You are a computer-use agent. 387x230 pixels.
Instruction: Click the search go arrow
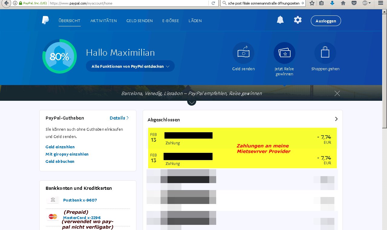coord(303,3)
